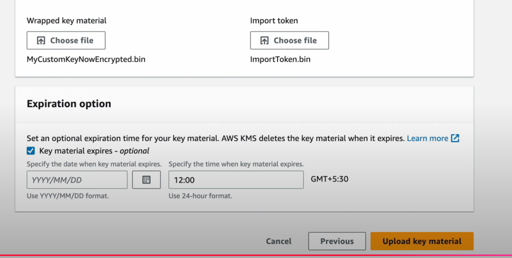
Task: Click the MyCustomKeyNowEncrypted.bin file name
Action: (x=86, y=59)
